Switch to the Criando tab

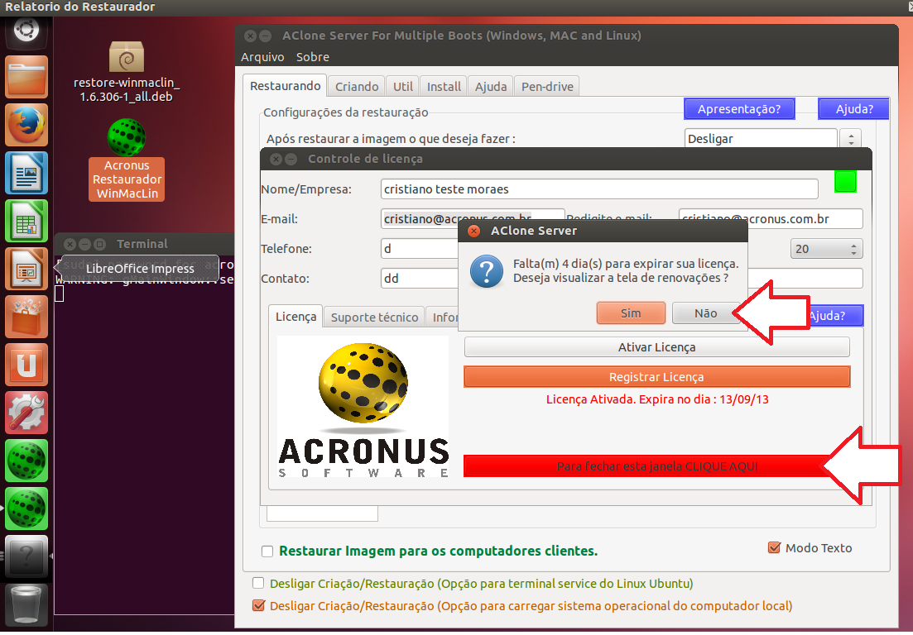[x=357, y=87]
